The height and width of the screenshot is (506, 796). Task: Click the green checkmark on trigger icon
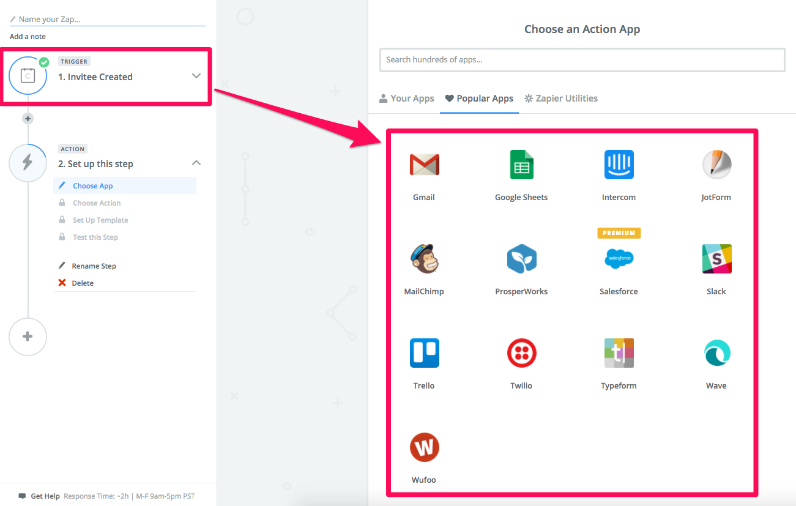[43, 62]
